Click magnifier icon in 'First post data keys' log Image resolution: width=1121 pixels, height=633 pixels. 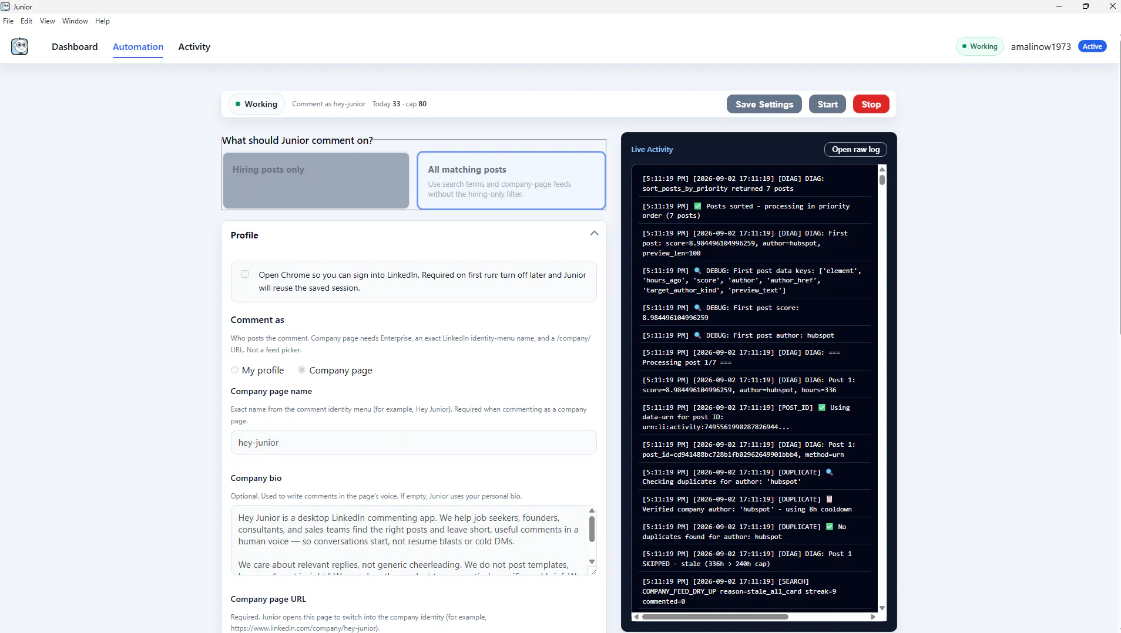(697, 271)
